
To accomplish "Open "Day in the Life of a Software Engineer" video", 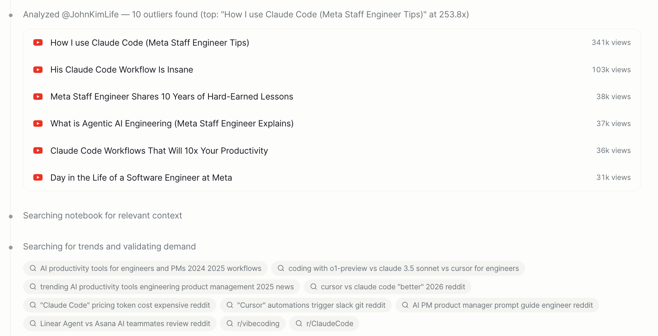I will 141,178.
